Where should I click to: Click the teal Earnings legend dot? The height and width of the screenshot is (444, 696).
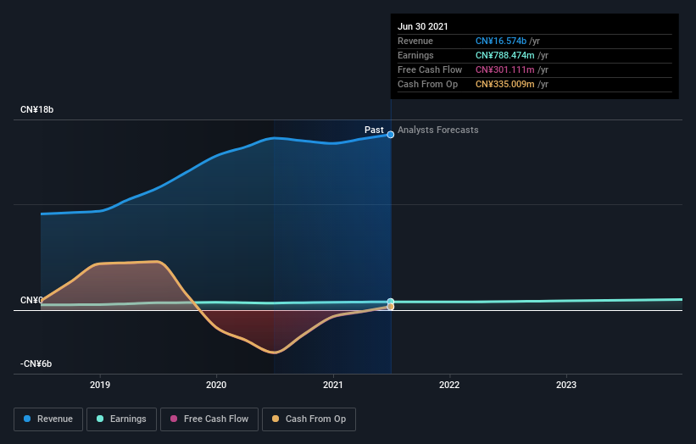click(100, 419)
